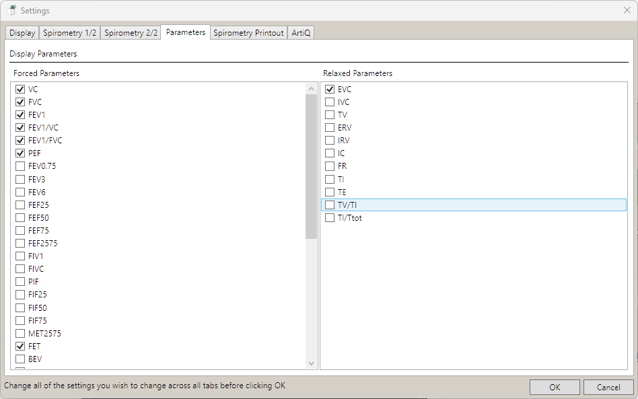The image size is (638, 399).
Task: Open the ArtiQ tab
Action: pyautogui.click(x=301, y=33)
